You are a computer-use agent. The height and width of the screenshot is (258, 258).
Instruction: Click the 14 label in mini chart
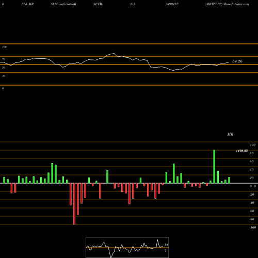pyautogui.click(x=166, y=245)
